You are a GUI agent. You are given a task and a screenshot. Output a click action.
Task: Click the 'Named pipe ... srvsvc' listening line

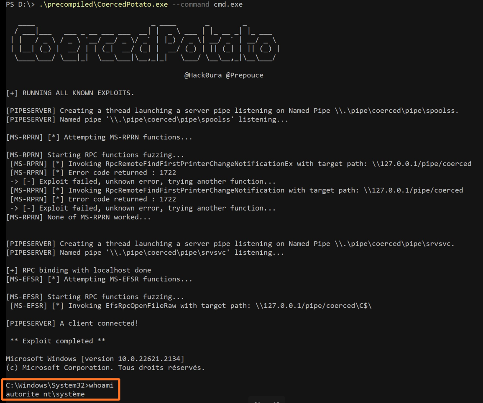145,253
